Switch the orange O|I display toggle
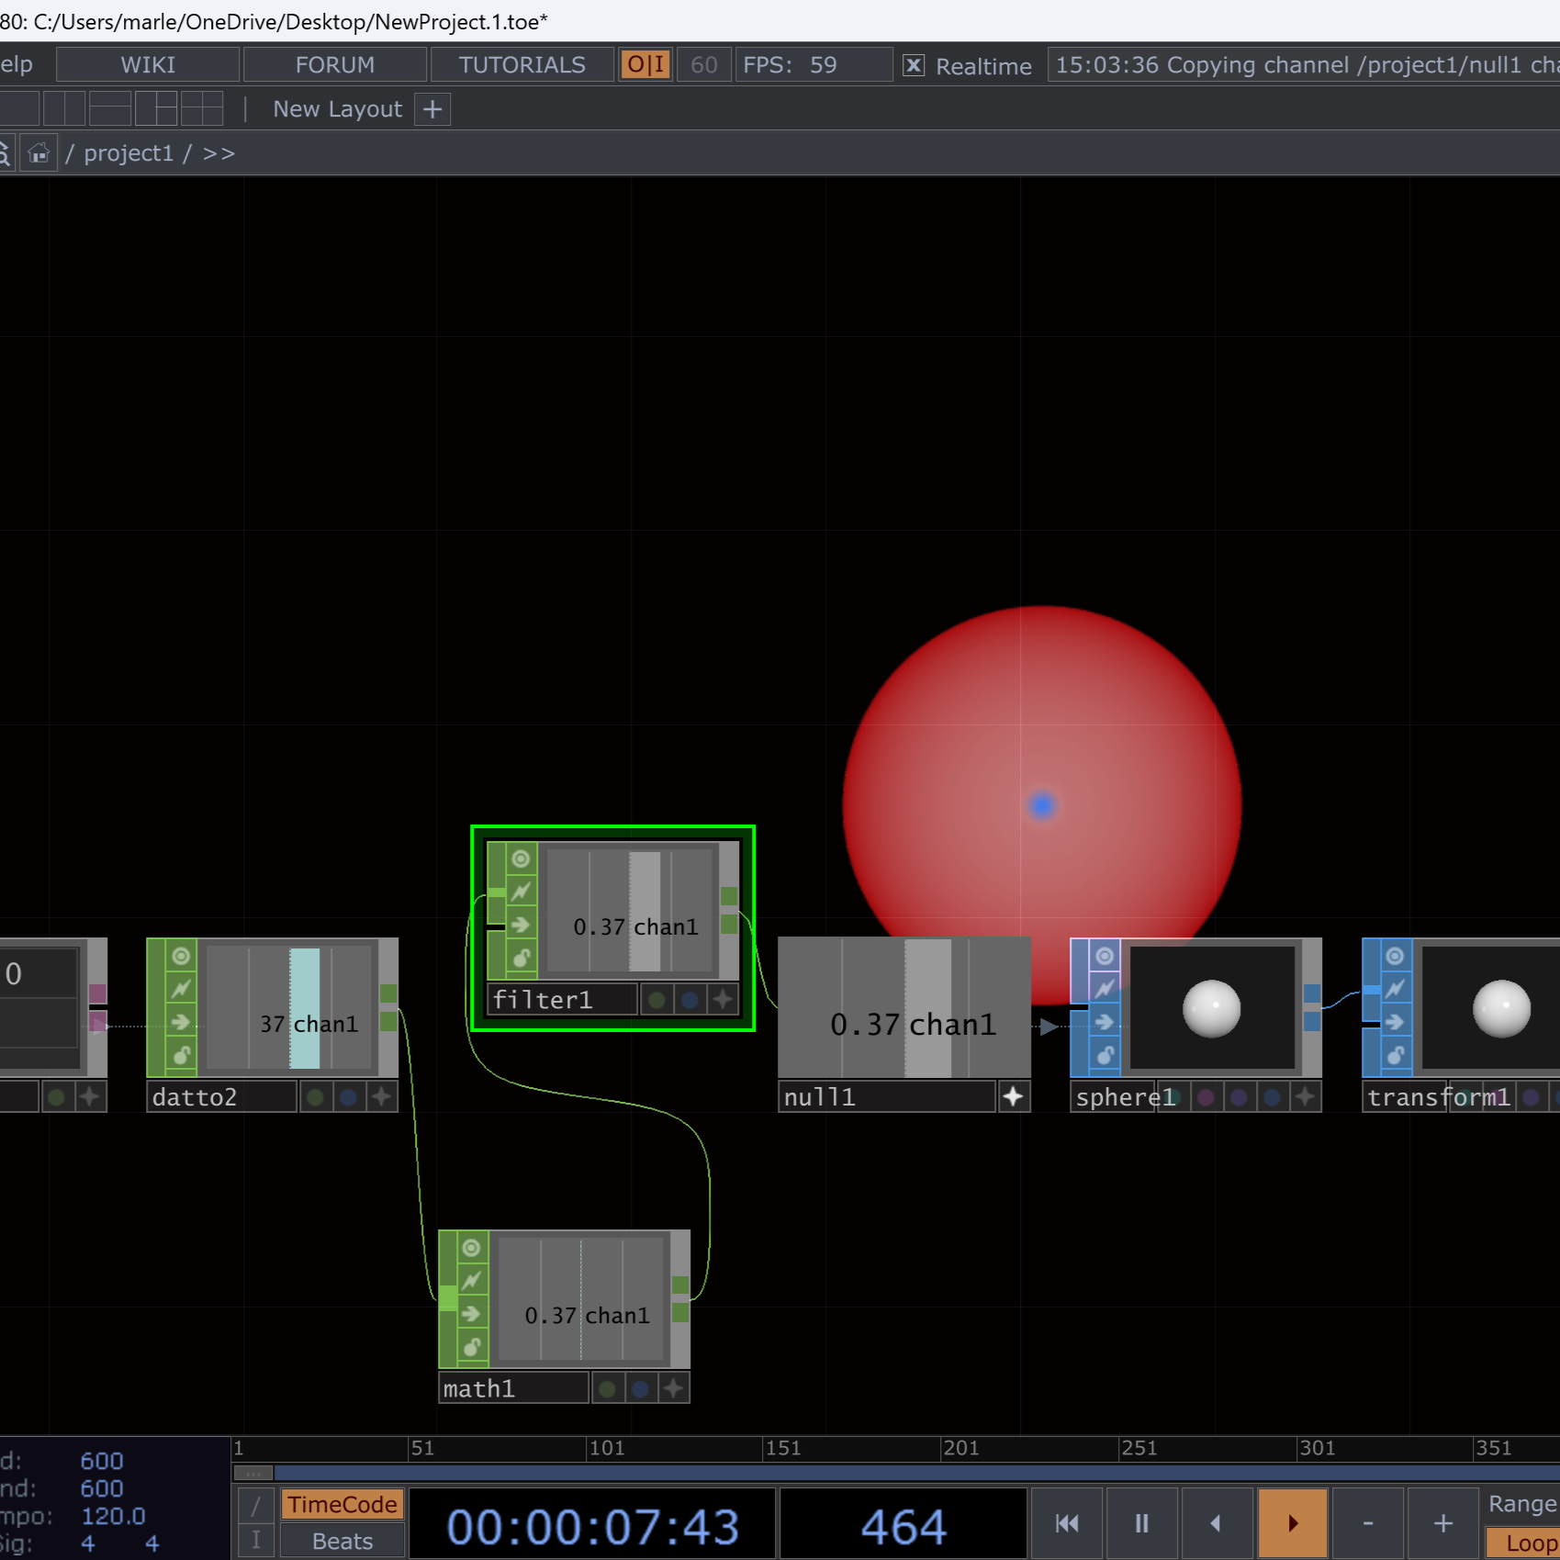Image resolution: width=1560 pixels, height=1560 pixels. click(x=645, y=64)
